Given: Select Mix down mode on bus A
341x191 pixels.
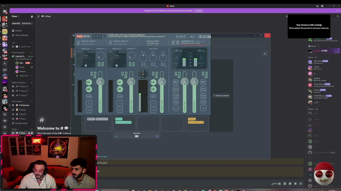Looking at the screenshot, I should pos(176,83).
